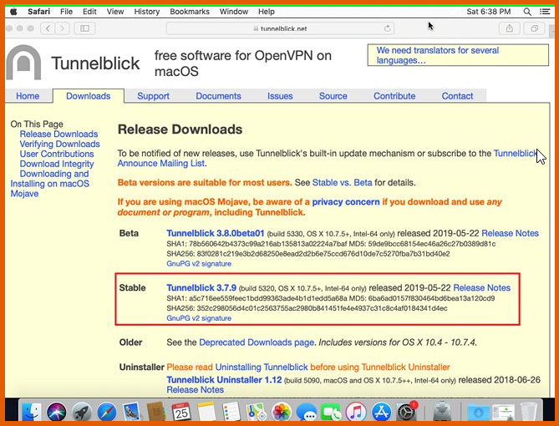The image size is (559, 426).
Task: Click the Safari back navigation arrow
Action: pos(46,28)
